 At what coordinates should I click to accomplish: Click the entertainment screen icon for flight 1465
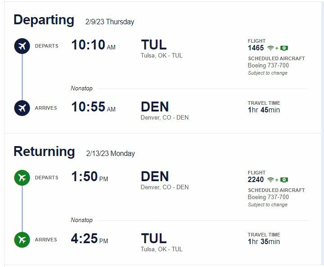pyautogui.click(x=284, y=48)
